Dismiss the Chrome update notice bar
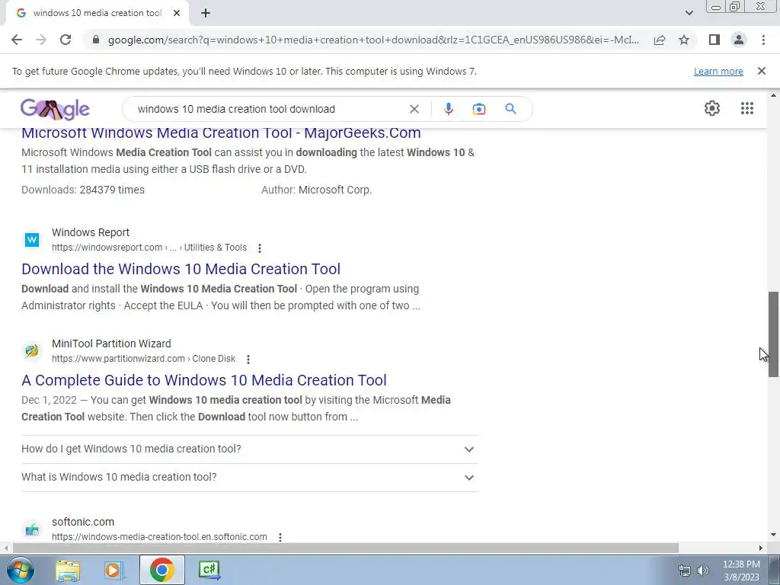Image resolution: width=780 pixels, height=585 pixels. [762, 71]
